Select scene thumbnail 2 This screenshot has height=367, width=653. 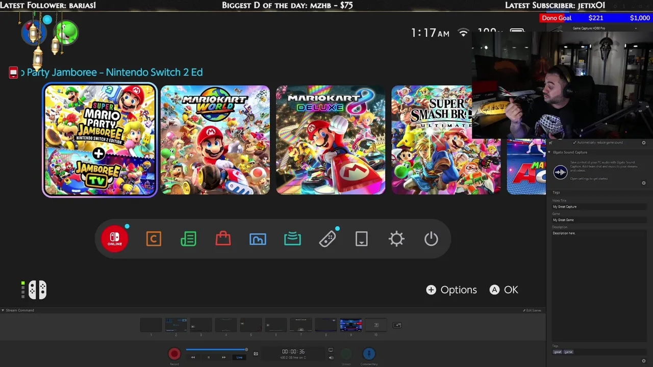(176, 325)
